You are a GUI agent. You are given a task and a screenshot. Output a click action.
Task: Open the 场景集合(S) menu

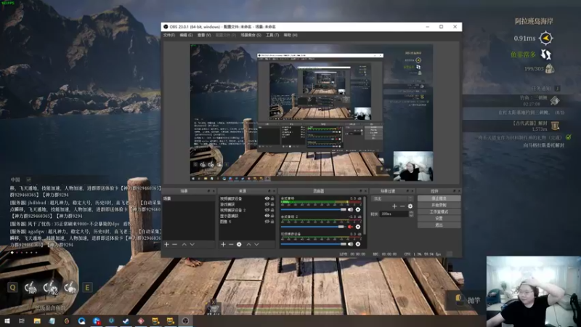coord(251,35)
